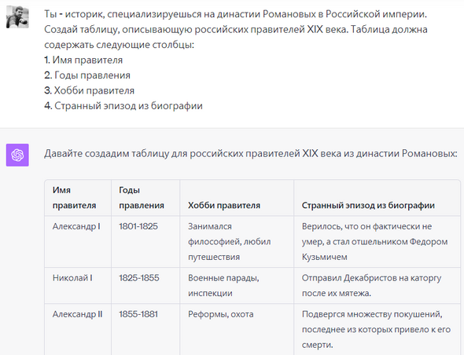Click the 'Странный эпизод из биографии' header
Viewport: 464px width, 355px height.
(x=377, y=198)
